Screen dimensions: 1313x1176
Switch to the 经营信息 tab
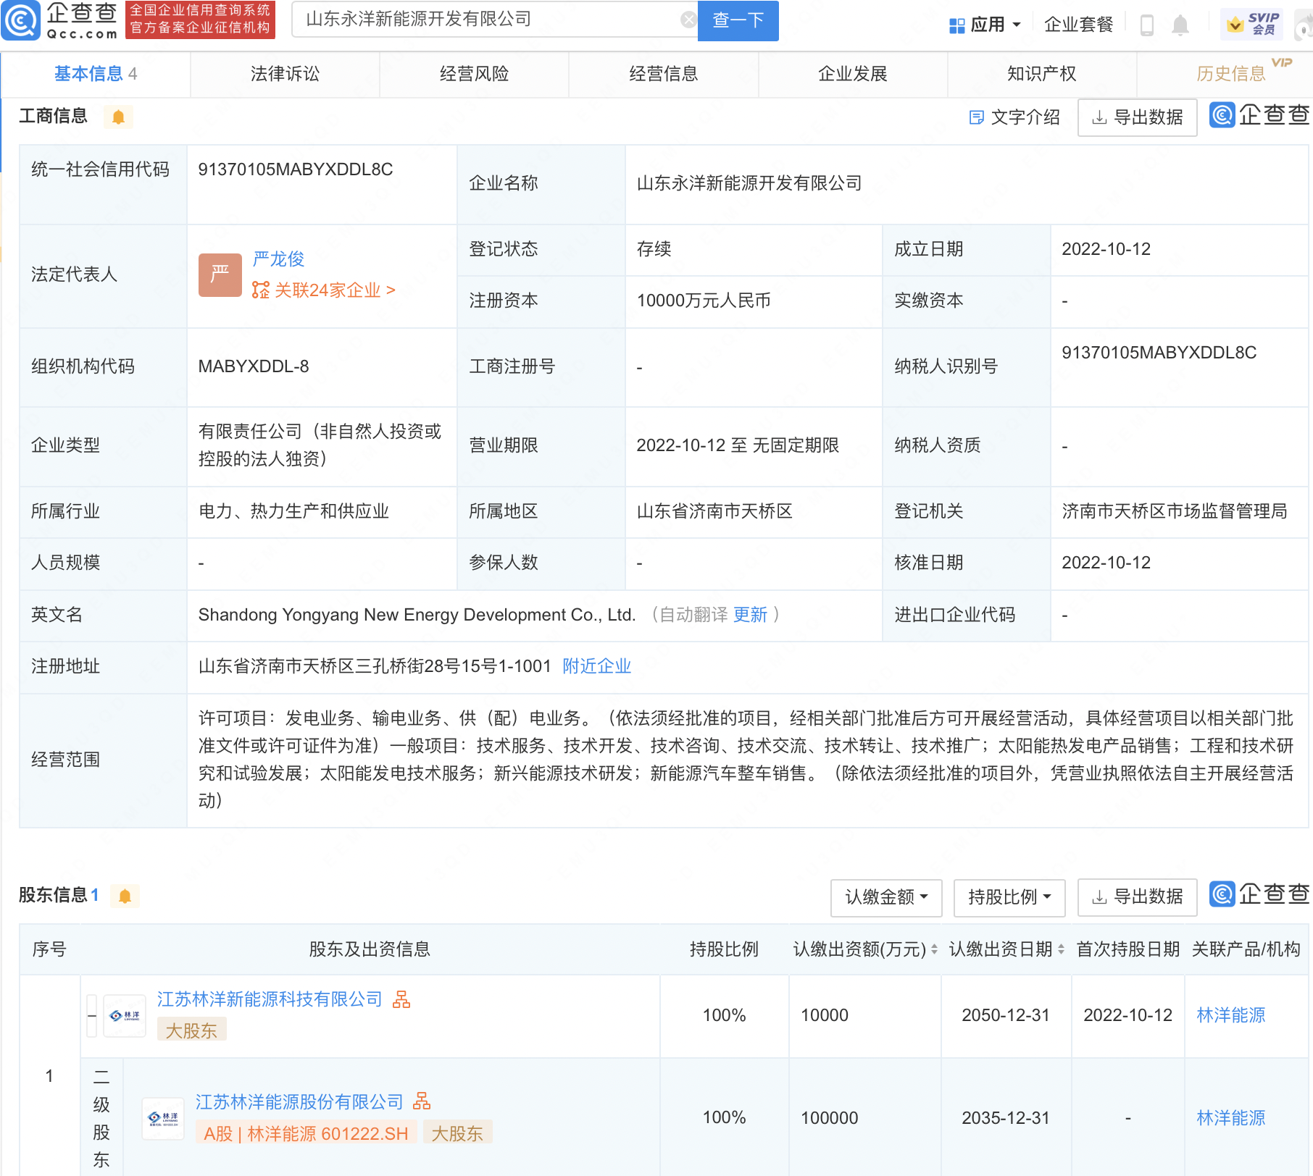click(x=663, y=74)
